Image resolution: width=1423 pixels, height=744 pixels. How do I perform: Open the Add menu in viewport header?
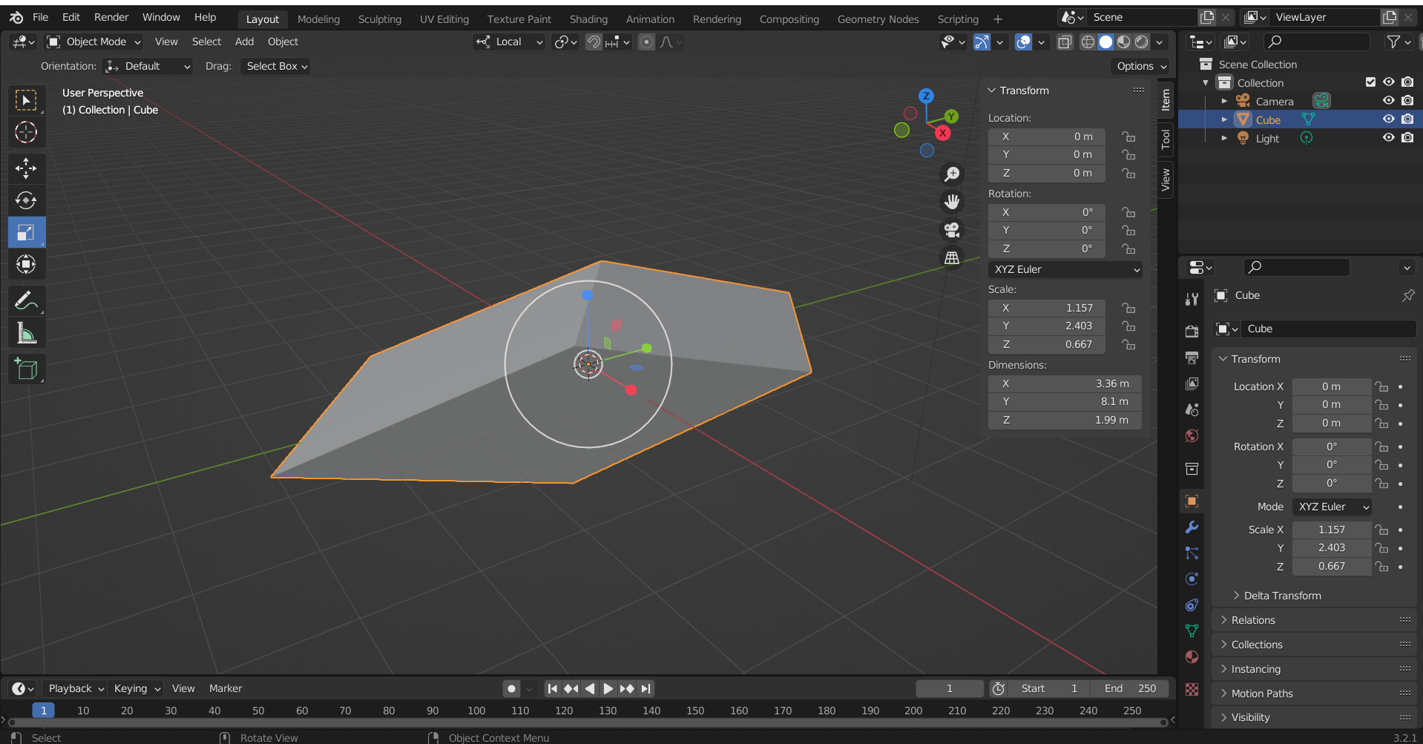tap(244, 42)
